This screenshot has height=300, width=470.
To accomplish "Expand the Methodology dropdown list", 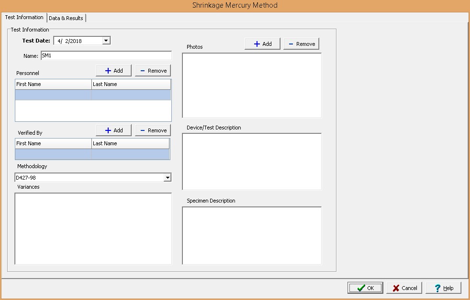I will tap(167, 178).
